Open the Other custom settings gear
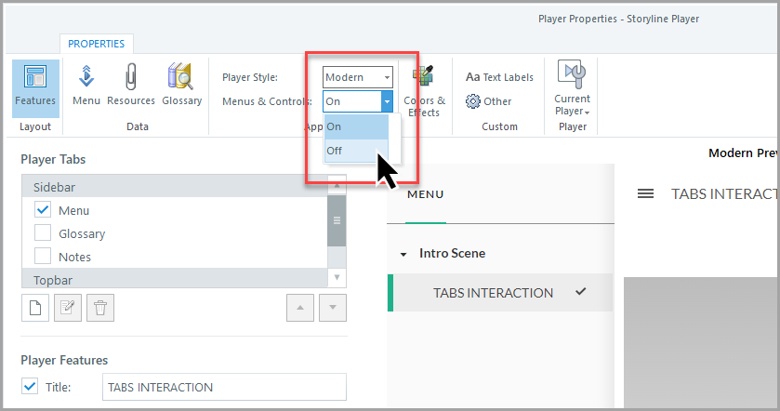Viewport: 780px width, 411px height. coord(489,101)
